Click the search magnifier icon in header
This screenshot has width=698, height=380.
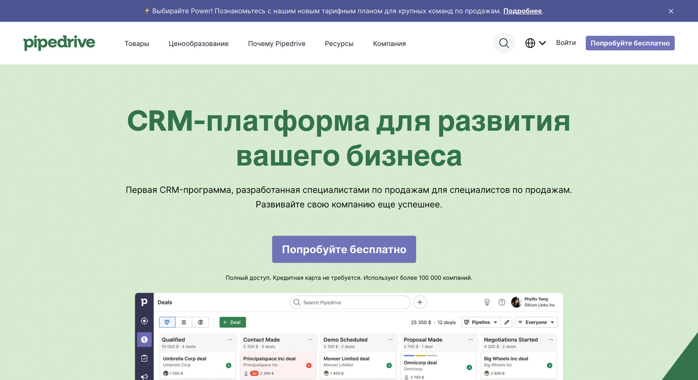tap(504, 43)
